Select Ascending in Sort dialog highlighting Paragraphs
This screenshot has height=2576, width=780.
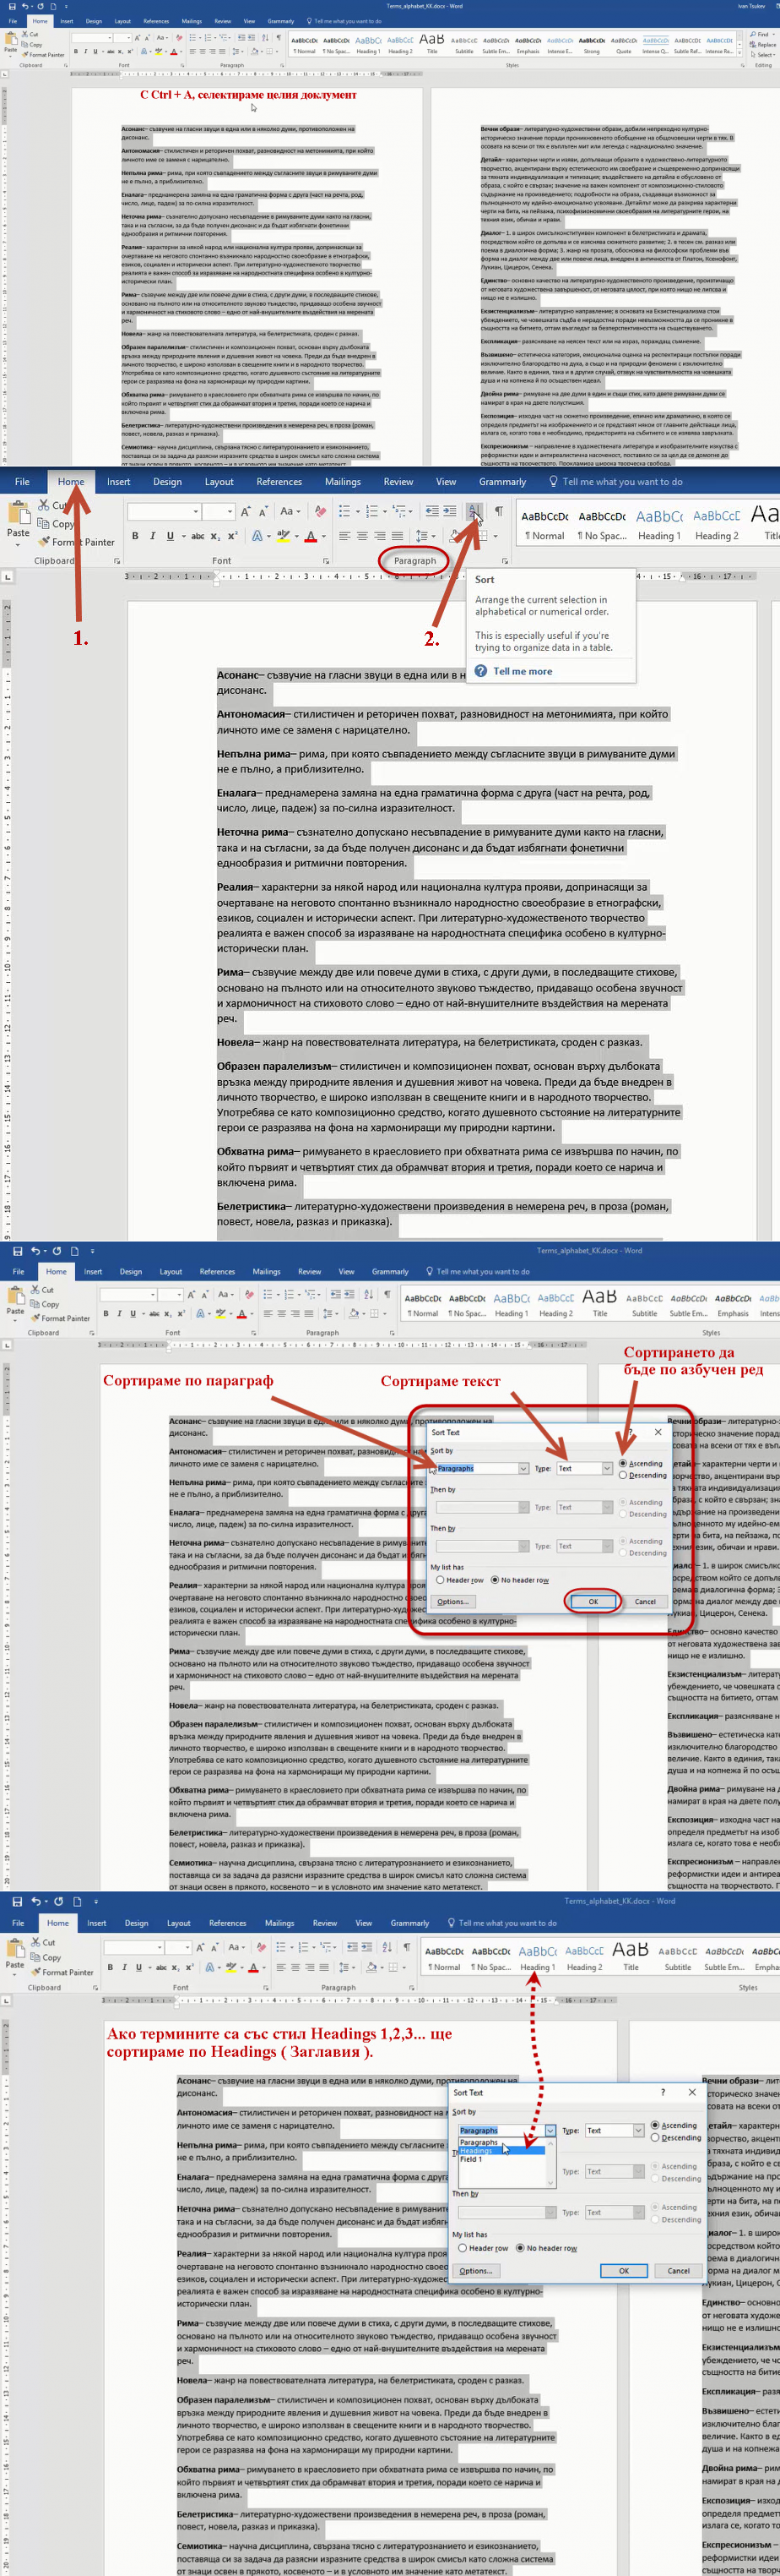(x=640, y=1463)
